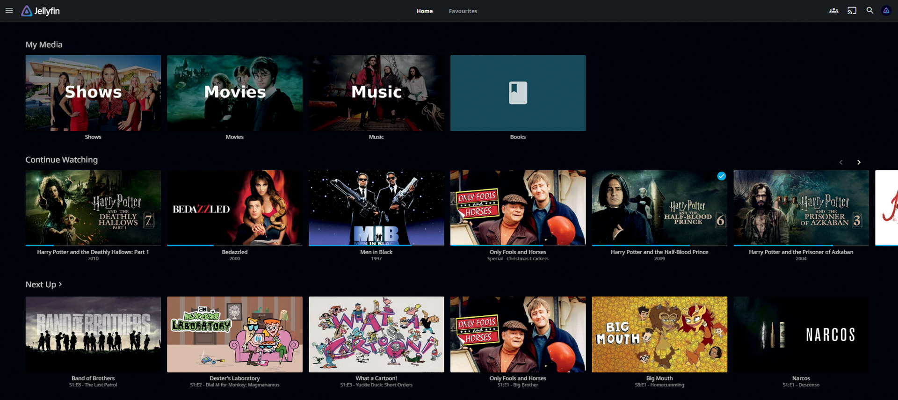This screenshot has height=400, width=898.
Task: Open the cast to device icon
Action: (852, 11)
